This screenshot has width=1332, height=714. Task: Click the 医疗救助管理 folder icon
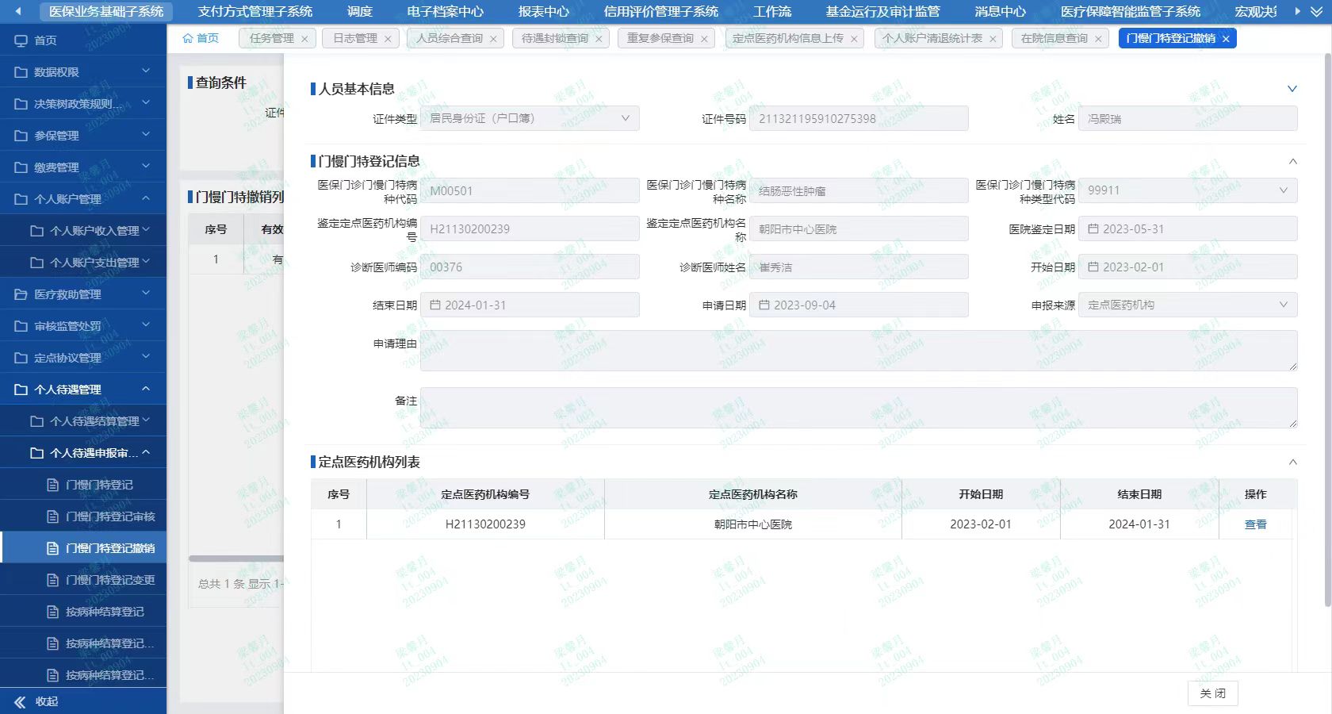point(21,294)
